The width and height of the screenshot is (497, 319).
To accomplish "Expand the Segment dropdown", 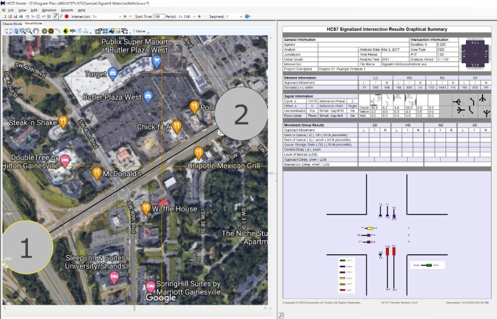I will coord(240,16).
